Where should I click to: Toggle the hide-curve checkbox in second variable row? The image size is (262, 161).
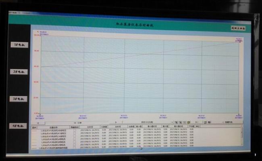pos(75,133)
